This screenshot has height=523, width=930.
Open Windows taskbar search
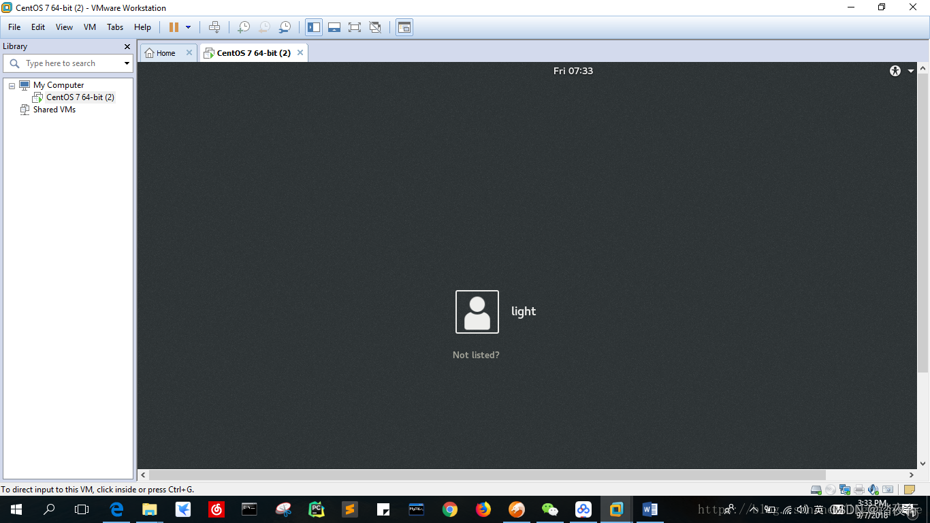pos(49,509)
